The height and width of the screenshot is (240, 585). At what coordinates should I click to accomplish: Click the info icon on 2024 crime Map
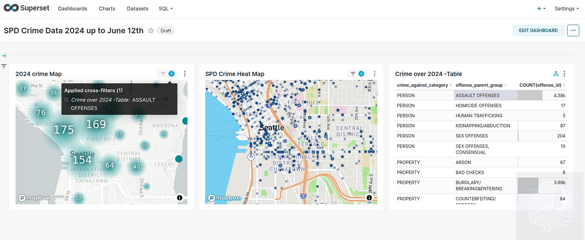pos(179,198)
